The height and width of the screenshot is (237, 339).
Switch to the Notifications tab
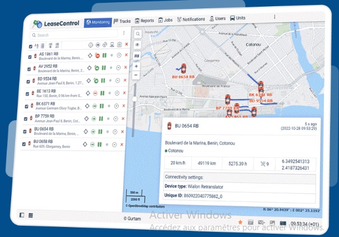(x=191, y=20)
